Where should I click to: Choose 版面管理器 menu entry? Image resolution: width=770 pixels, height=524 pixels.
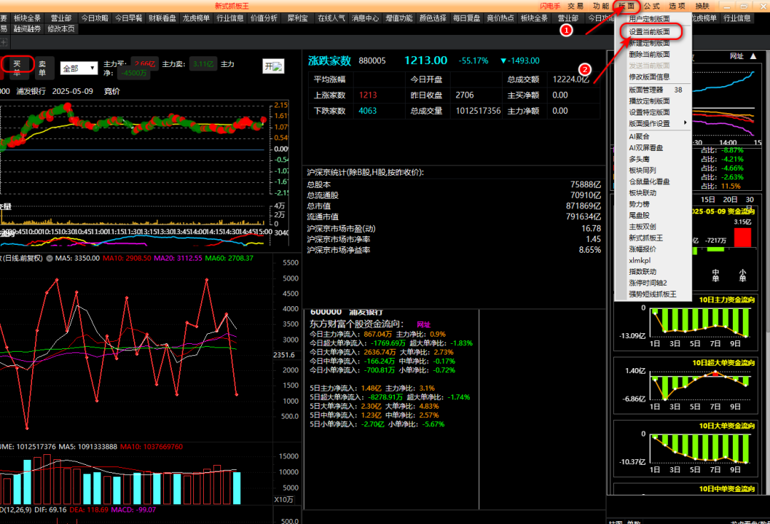(646, 90)
